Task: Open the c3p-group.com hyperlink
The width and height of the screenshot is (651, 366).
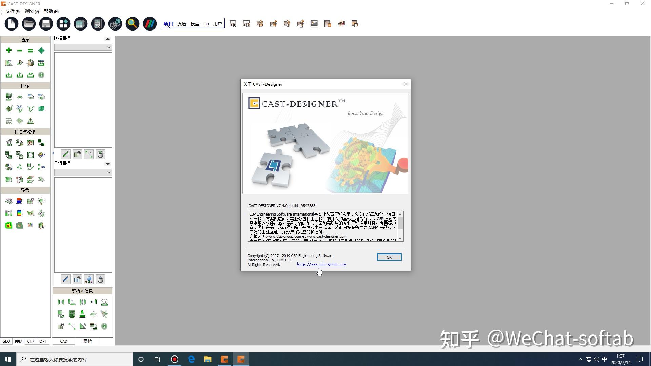Action: click(x=321, y=264)
